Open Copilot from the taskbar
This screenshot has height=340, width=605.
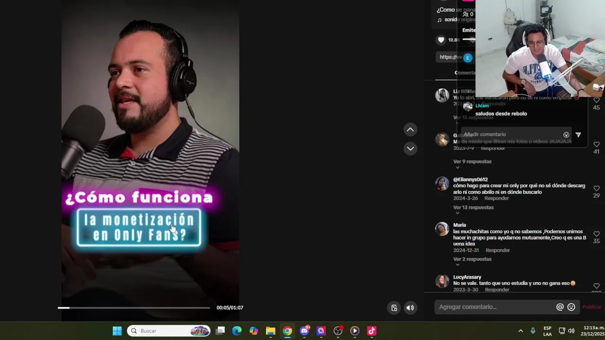pos(254,331)
